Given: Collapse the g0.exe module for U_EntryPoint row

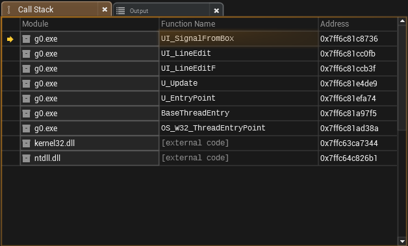Looking at the screenshot, I should [x=26, y=99].
